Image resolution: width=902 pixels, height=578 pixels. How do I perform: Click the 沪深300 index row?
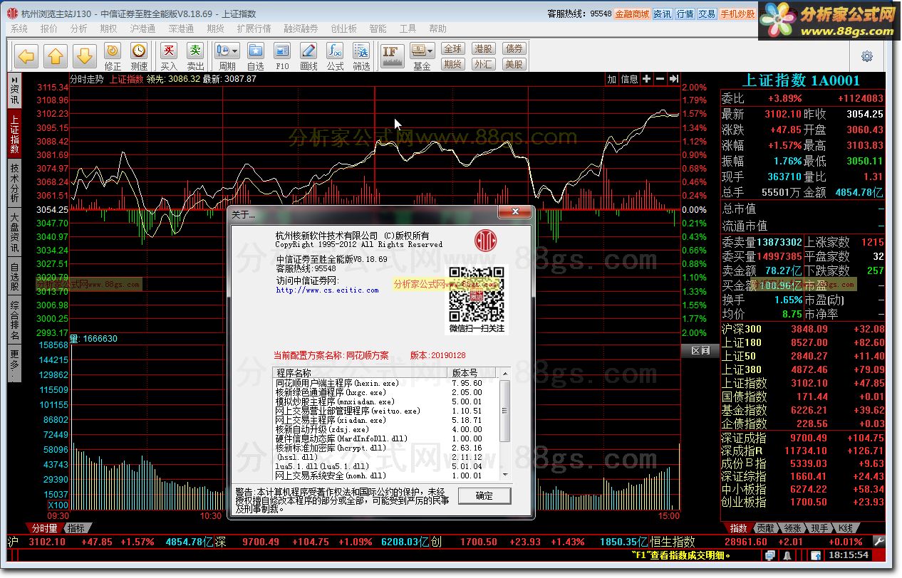pos(804,329)
